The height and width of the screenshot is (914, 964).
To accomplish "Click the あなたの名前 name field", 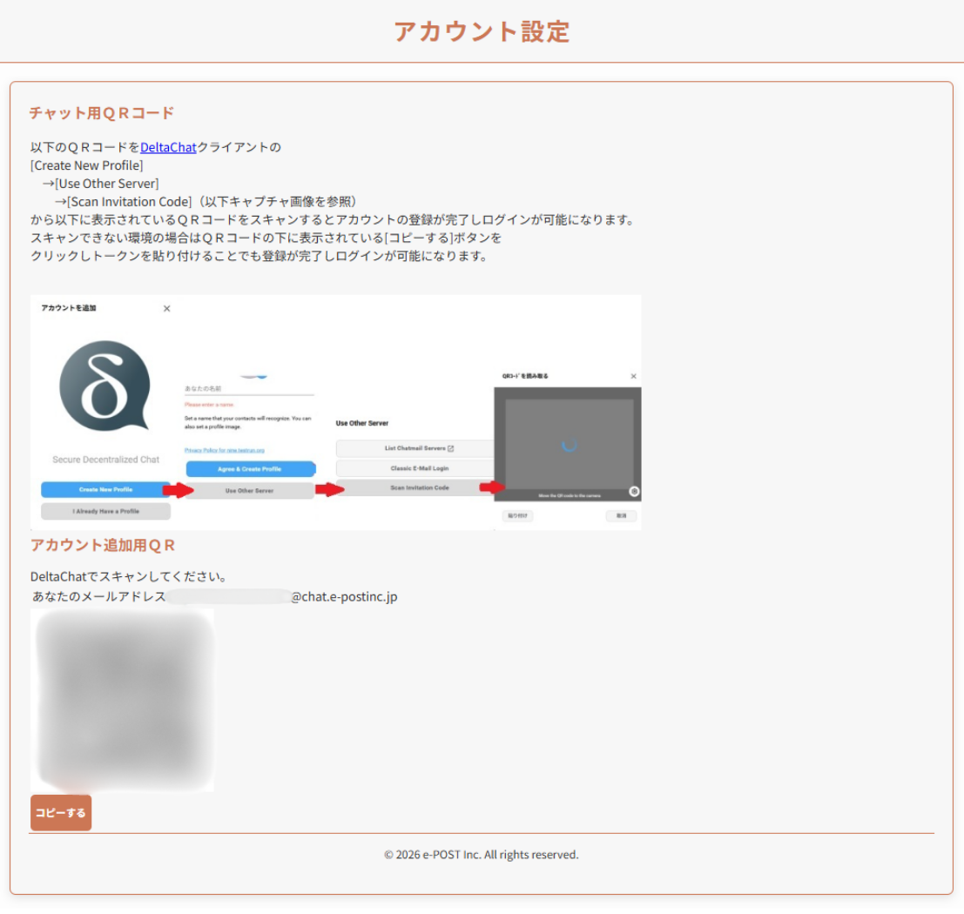I will click(x=249, y=388).
